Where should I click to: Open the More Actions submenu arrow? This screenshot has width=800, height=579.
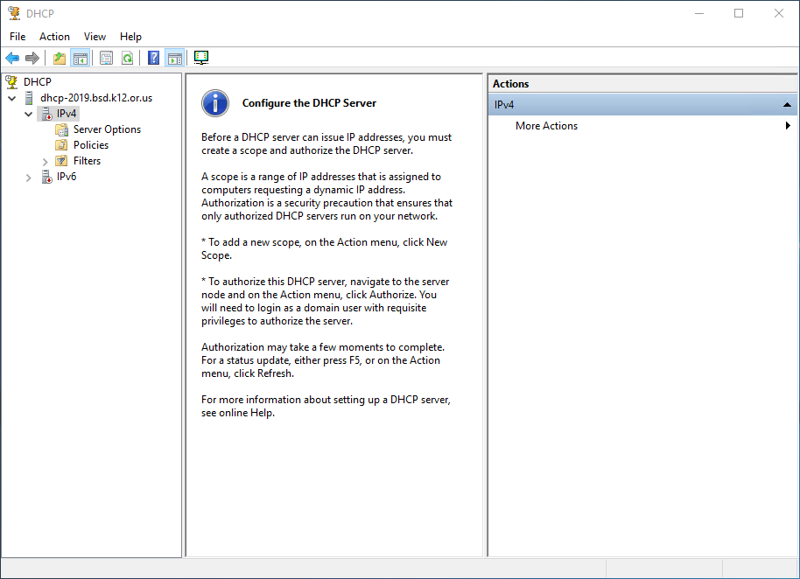pos(788,126)
